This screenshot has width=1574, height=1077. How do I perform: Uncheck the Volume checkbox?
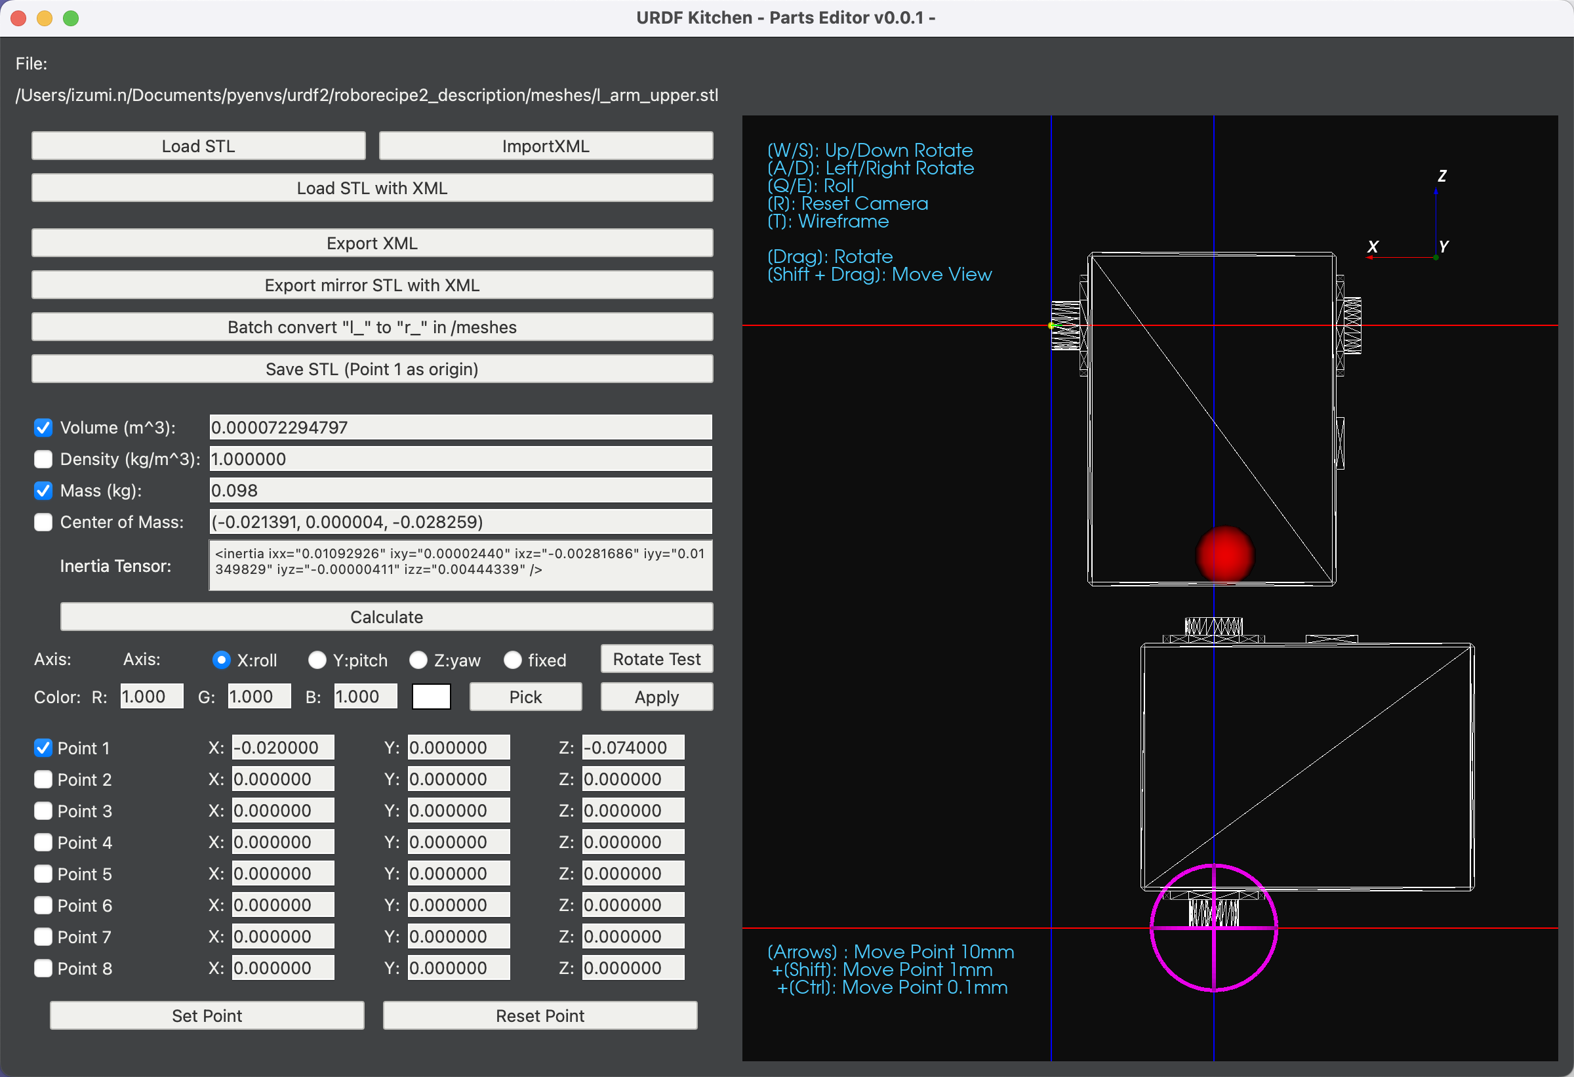43,428
